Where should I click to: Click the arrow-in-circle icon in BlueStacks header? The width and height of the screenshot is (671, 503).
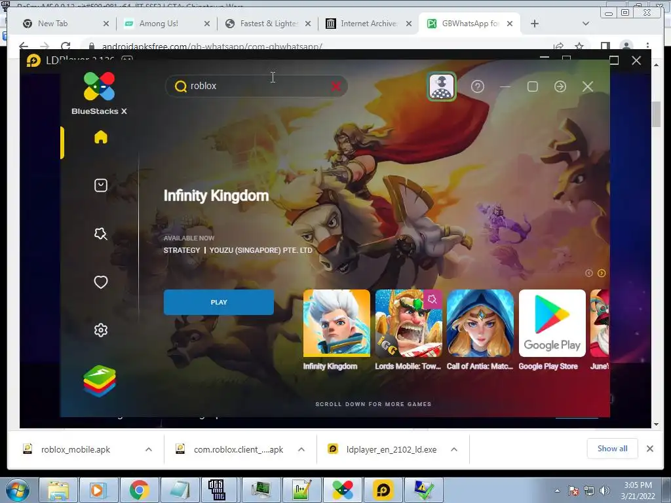click(560, 87)
